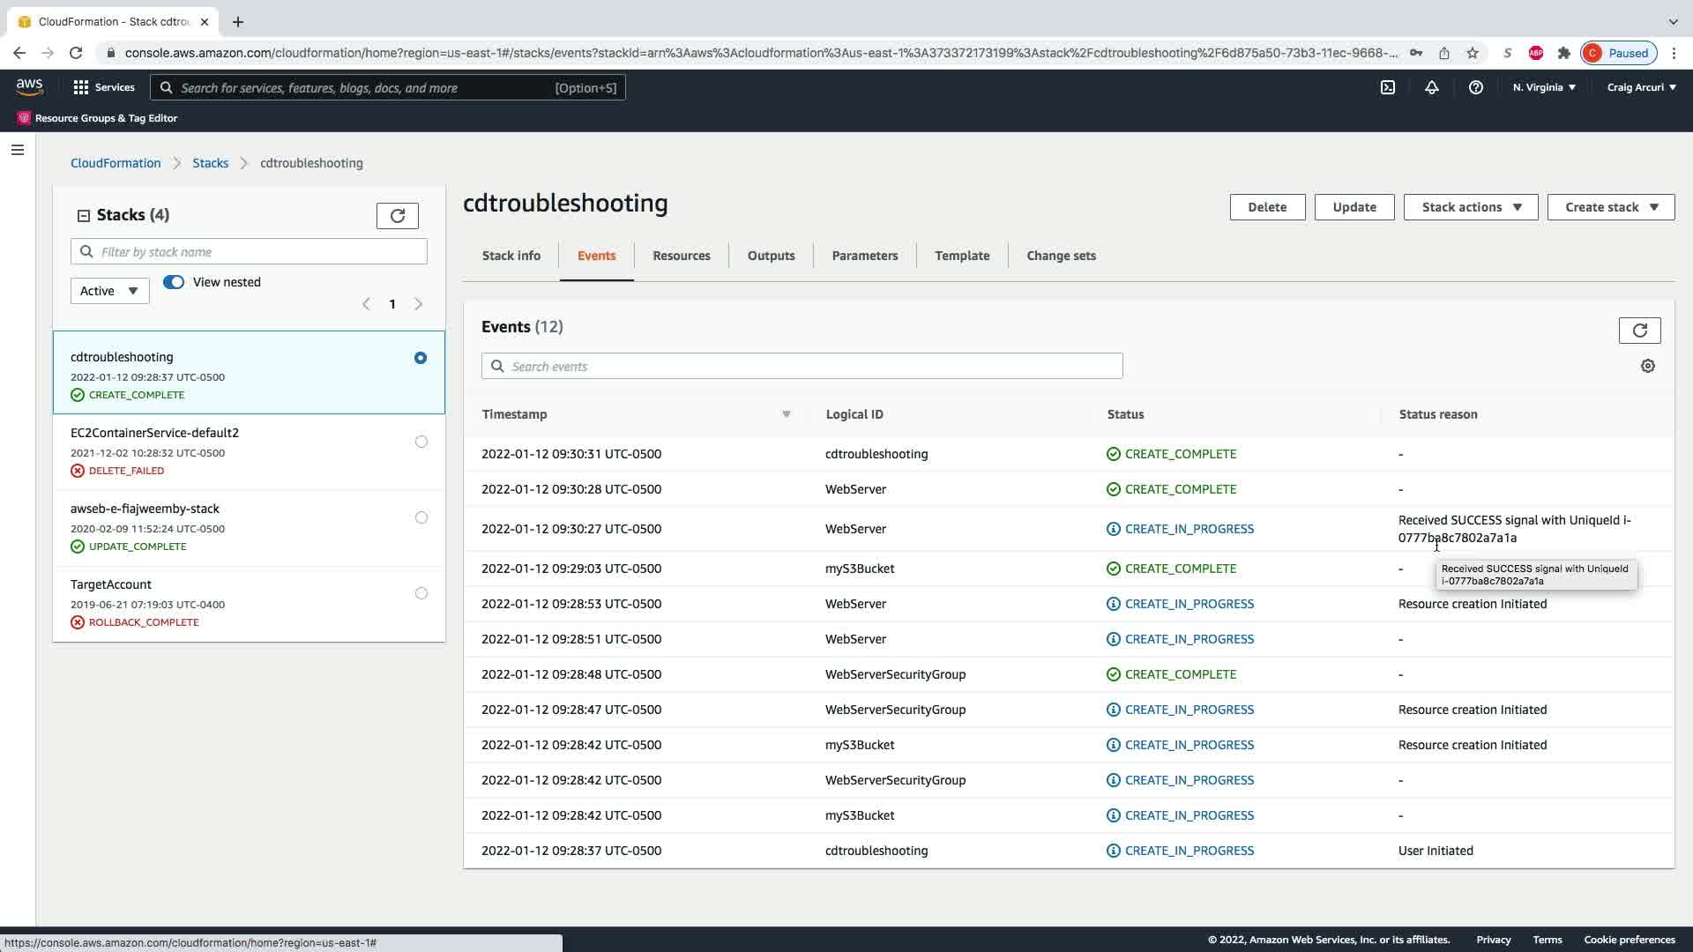The height and width of the screenshot is (952, 1693).
Task: Switch to the Template tab
Action: [x=961, y=256]
